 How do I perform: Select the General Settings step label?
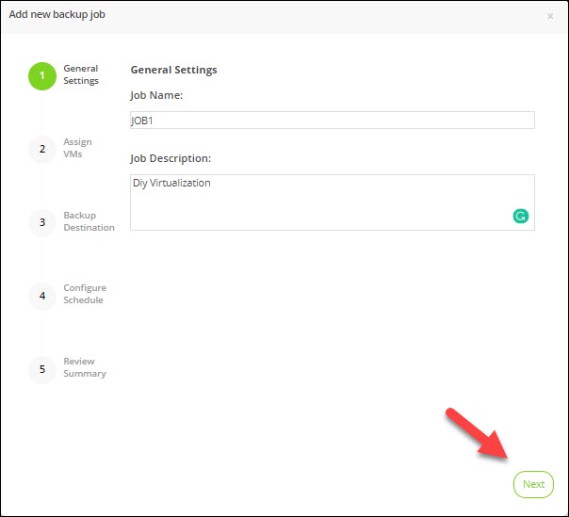click(81, 75)
